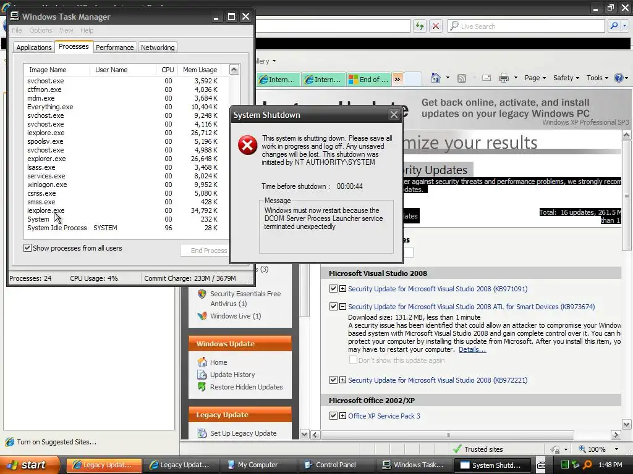Click the Suggested Sites IE icon

pyautogui.click(x=10, y=442)
